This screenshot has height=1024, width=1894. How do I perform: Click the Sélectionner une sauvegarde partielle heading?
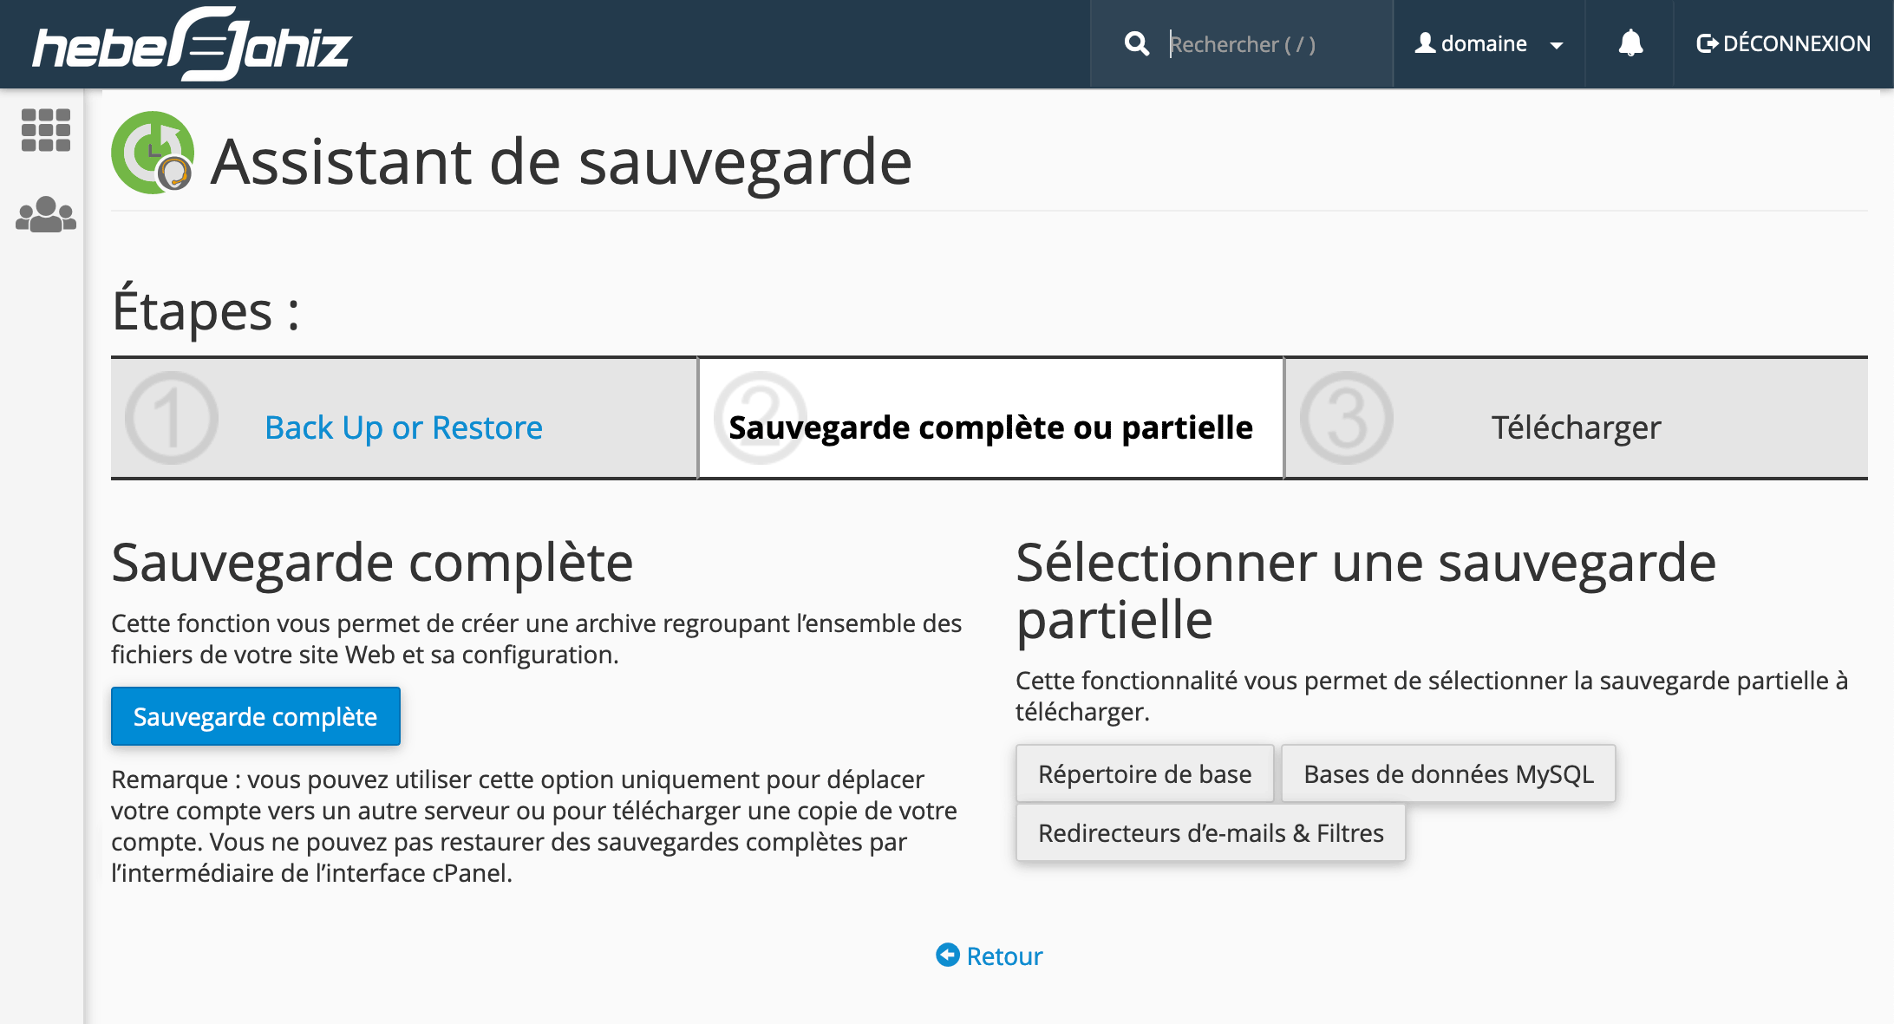coord(1366,590)
